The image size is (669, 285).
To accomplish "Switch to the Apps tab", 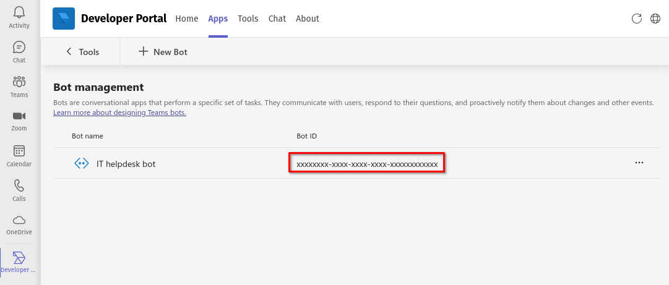I will coord(218,19).
